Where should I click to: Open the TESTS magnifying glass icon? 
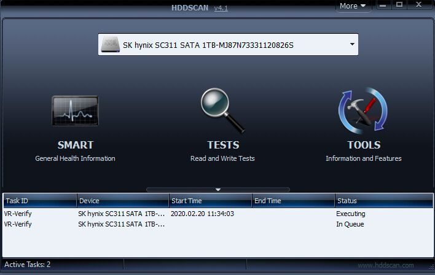pos(223,110)
